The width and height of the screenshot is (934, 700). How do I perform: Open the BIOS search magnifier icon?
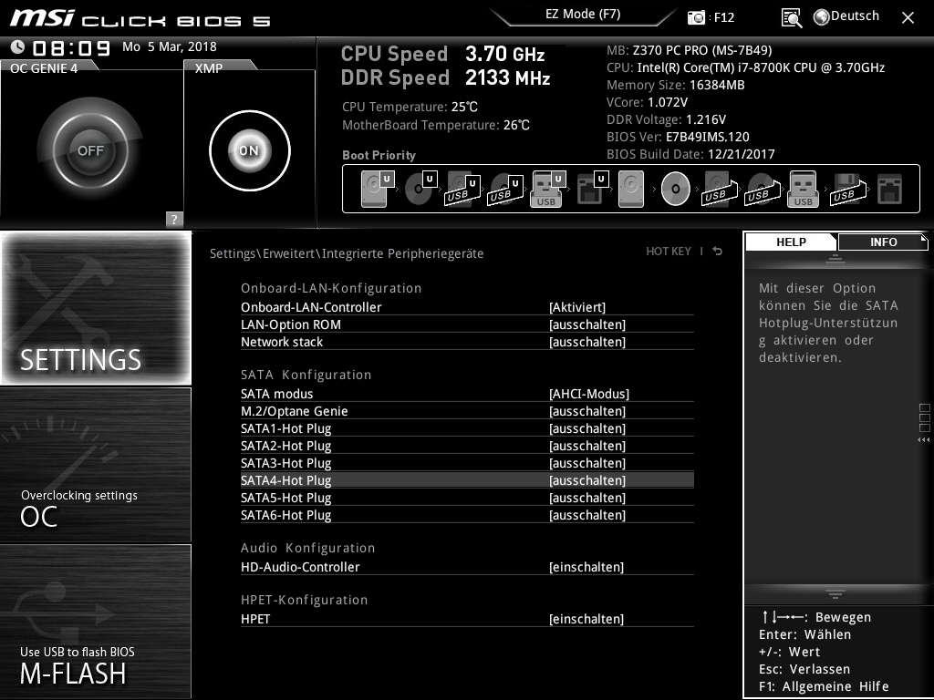pyautogui.click(x=791, y=18)
